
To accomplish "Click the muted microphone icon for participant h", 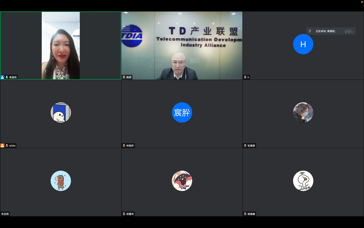I will [x=245, y=77].
